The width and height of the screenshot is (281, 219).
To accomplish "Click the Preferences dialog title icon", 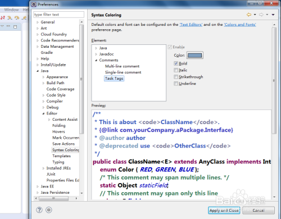I will tap(34, 4).
